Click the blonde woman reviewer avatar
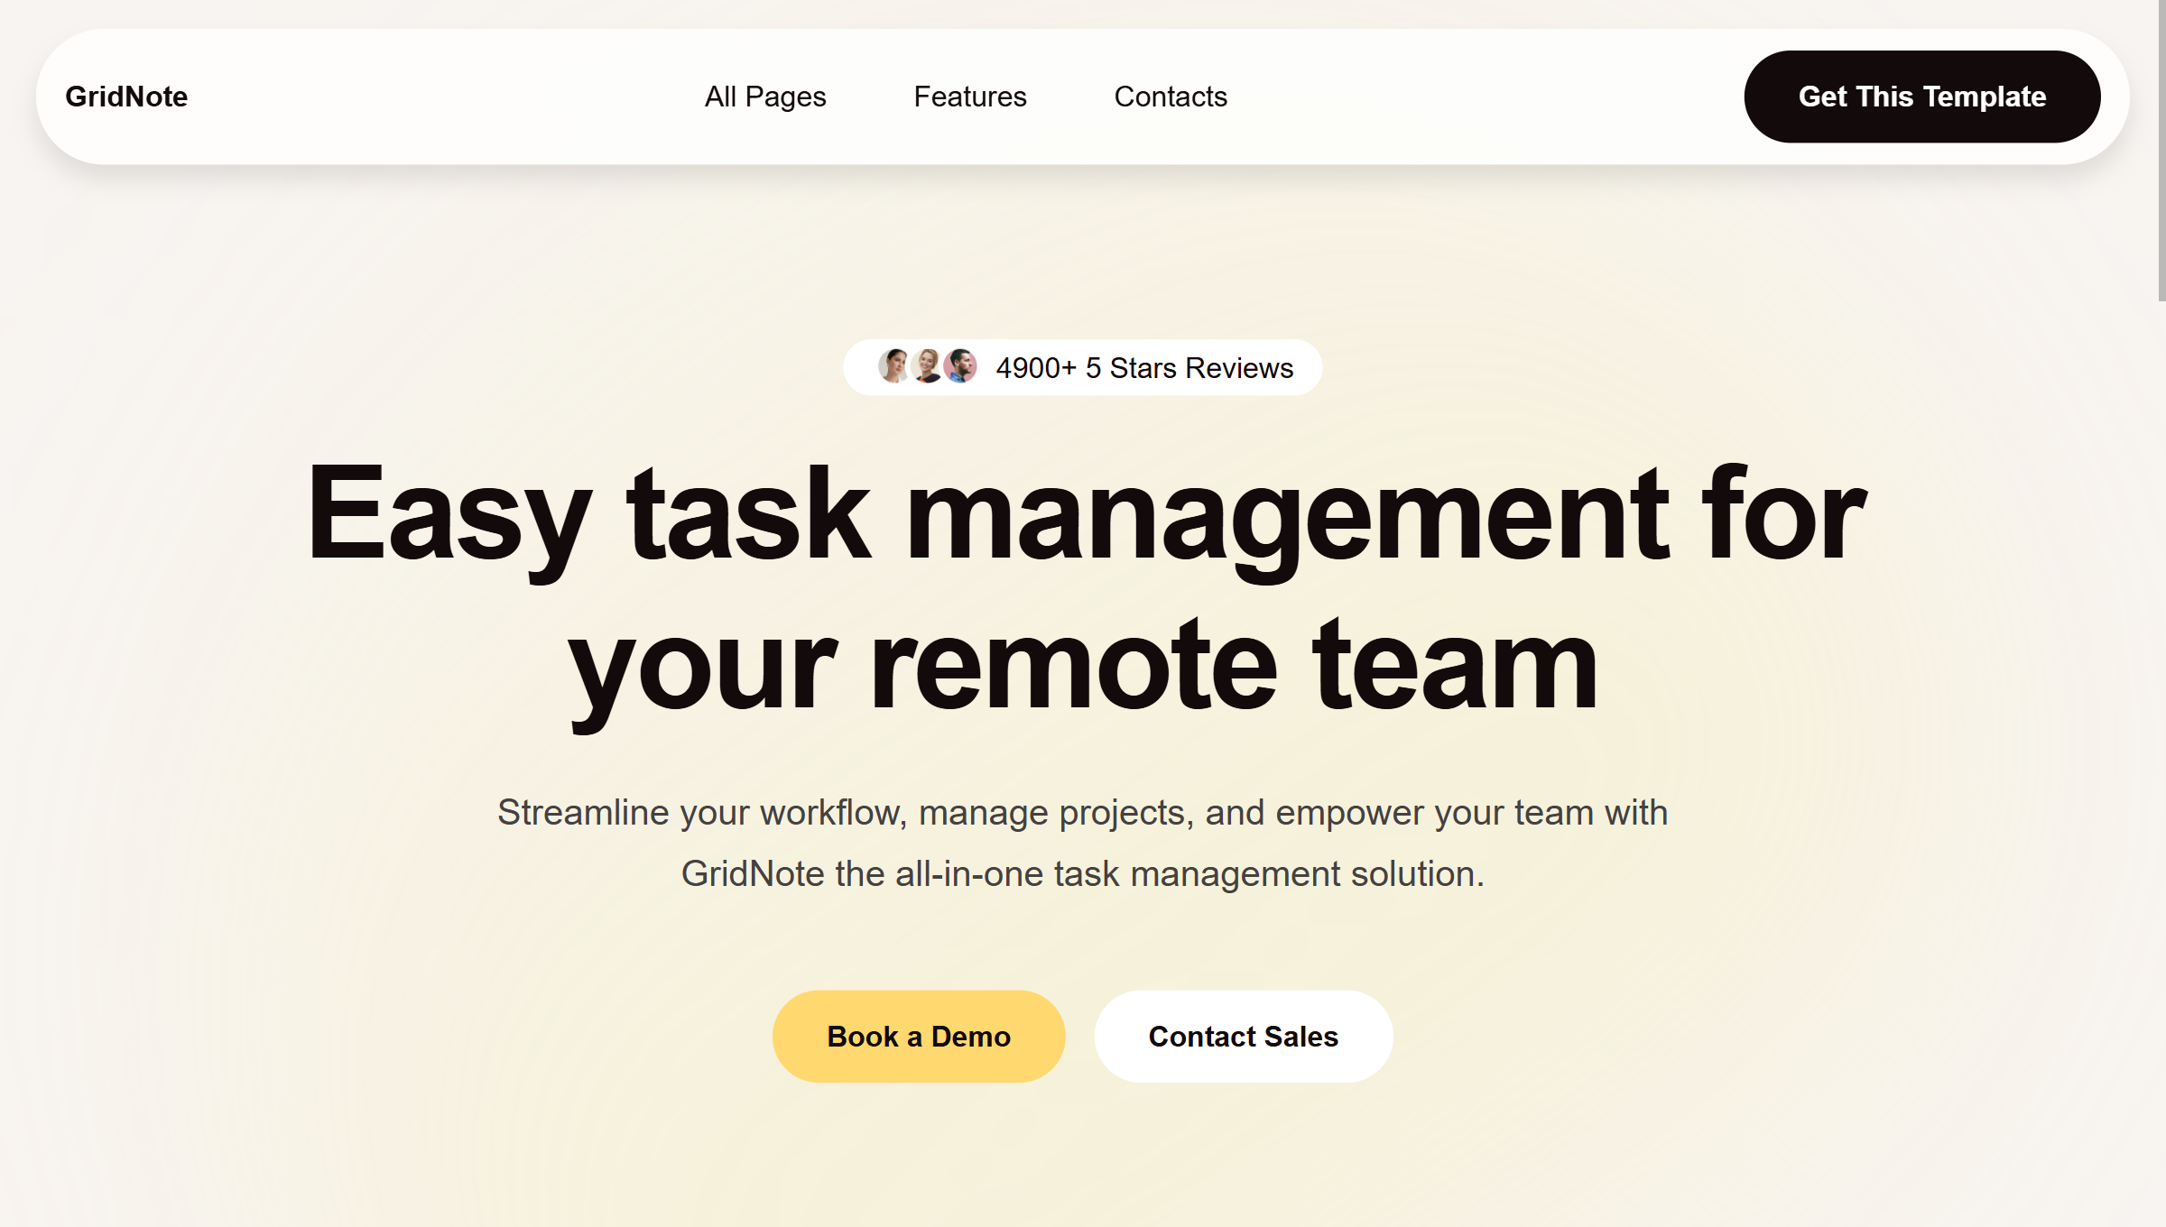2166x1227 pixels. pyautogui.click(x=927, y=366)
